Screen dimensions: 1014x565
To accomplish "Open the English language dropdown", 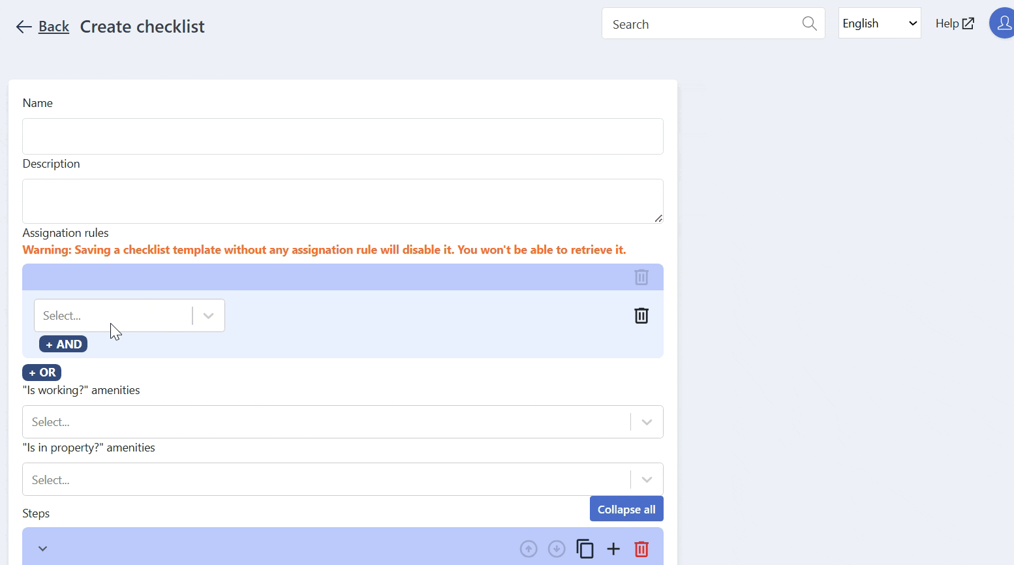I will click(x=880, y=23).
